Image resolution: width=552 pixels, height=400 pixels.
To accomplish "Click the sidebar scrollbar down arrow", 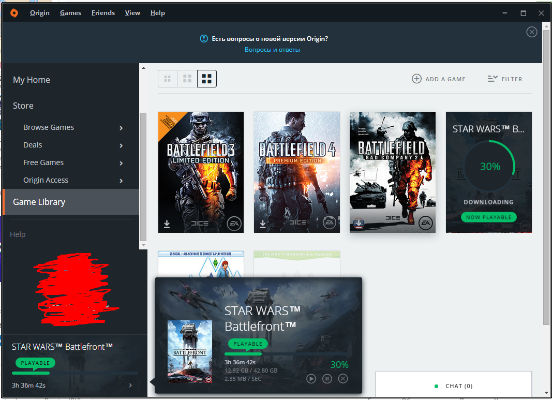I will point(143,245).
